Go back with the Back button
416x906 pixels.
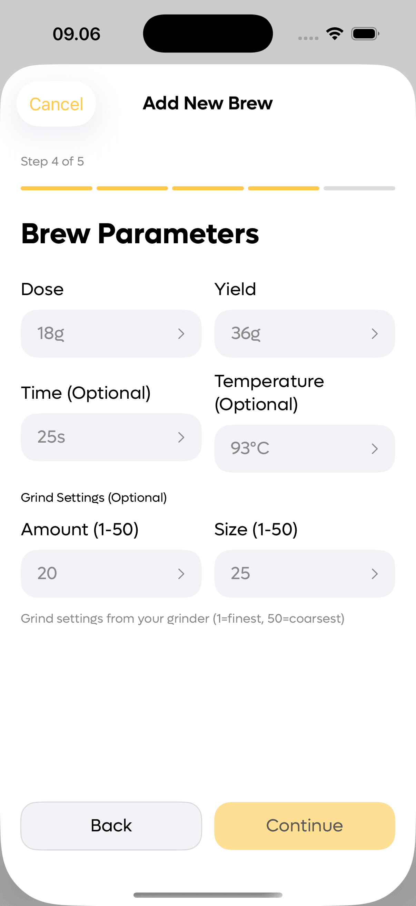coord(111,825)
